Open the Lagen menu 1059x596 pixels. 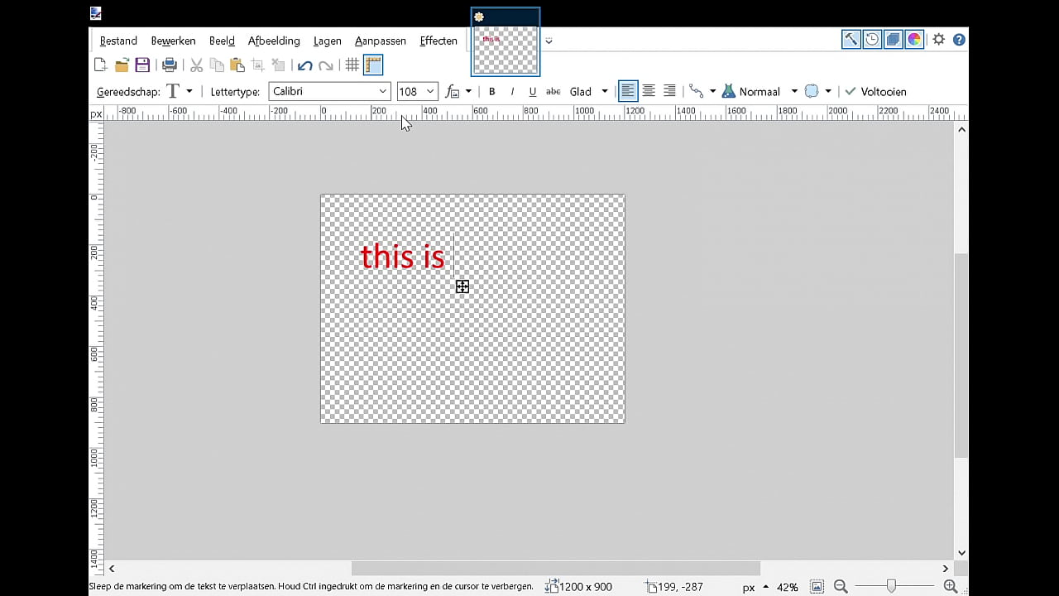(x=328, y=41)
